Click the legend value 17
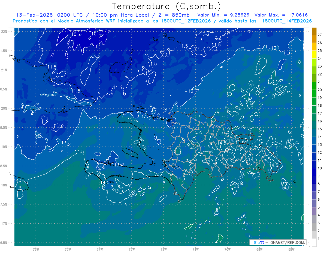This screenshot has height=253, width=327. click(x=320, y=113)
